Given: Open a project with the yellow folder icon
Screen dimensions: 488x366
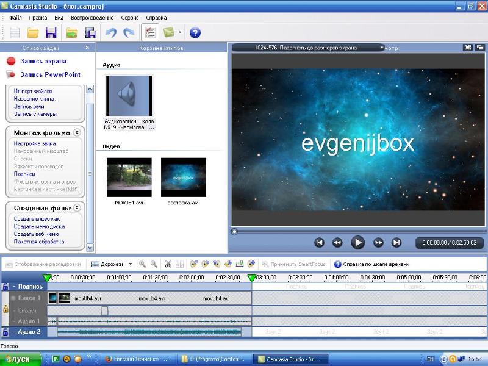Looking at the screenshot, I should click(x=33, y=33).
